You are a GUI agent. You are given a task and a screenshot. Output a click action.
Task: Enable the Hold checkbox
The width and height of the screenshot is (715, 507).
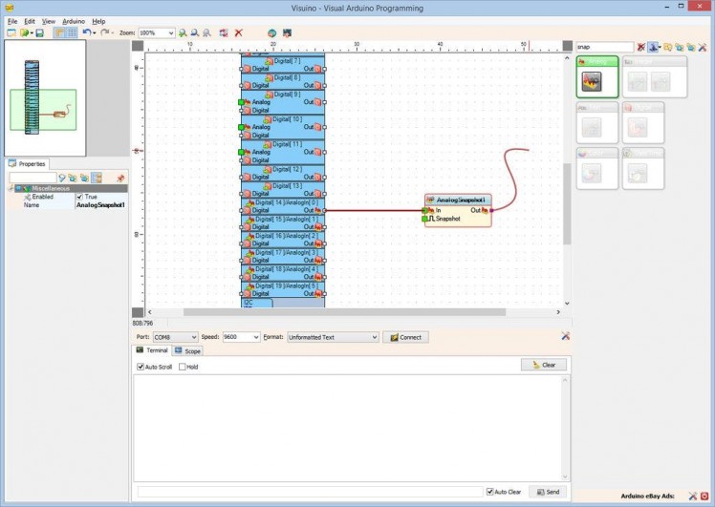183,367
